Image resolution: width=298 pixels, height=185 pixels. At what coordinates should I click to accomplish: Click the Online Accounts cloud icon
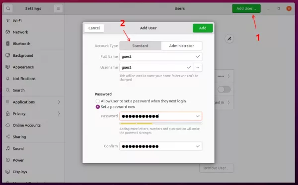(x=7, y=125)
